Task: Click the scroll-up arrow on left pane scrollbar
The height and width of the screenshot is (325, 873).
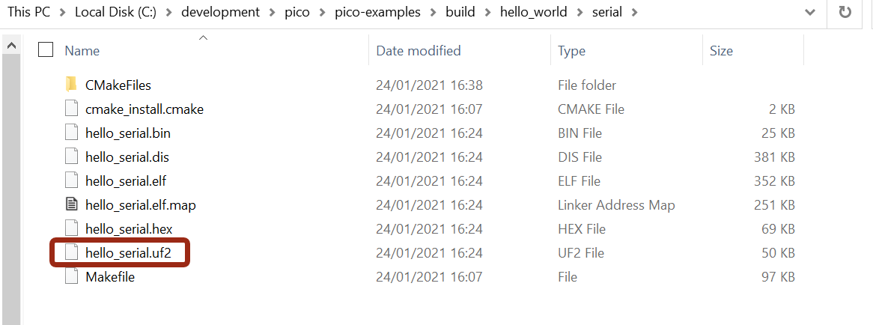Action: click(11, 46)
